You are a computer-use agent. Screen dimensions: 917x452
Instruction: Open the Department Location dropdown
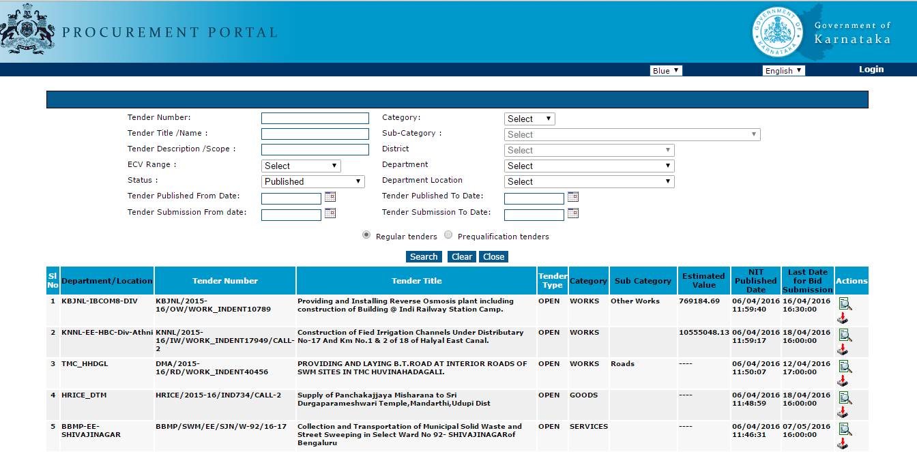coord(589,181)
